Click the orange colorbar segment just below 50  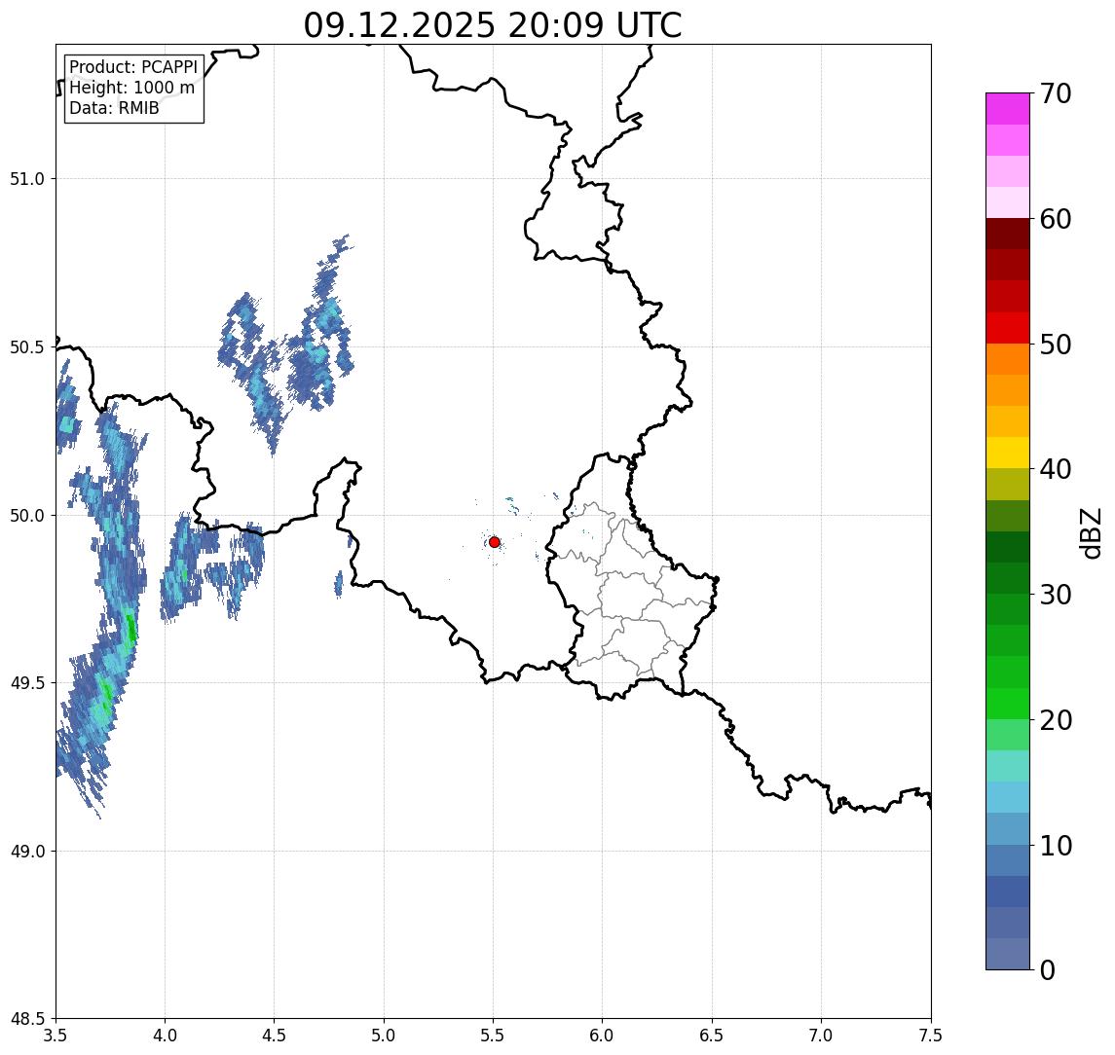tap(1008, 359)
